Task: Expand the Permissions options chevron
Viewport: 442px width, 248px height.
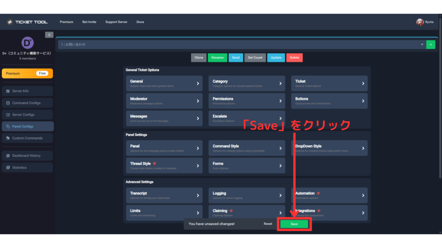Action: click(x=281, y=101)
